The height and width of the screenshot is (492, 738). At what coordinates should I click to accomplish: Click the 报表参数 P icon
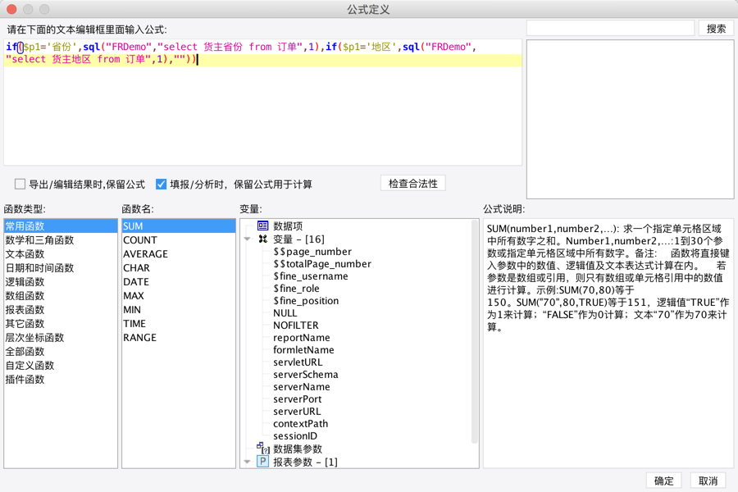click(262, 462)
